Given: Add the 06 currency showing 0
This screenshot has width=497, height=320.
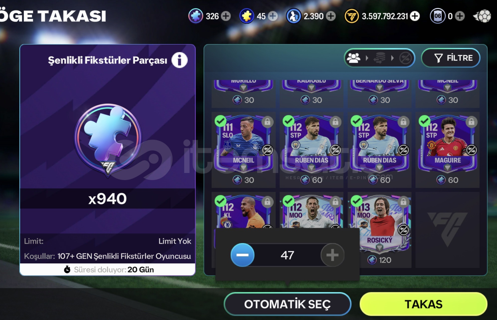Looking at the screenshot, I should (x=460, y=16).
